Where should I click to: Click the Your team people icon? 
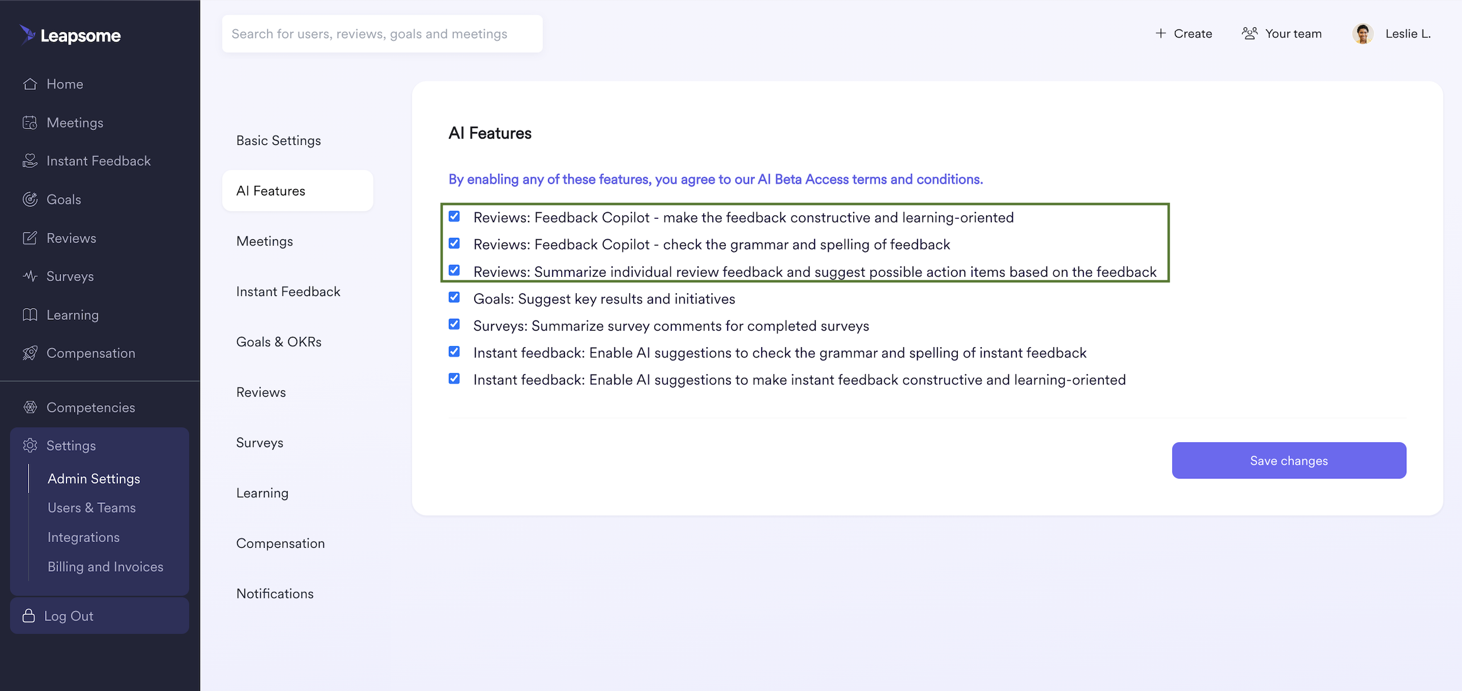[1249, 34]
